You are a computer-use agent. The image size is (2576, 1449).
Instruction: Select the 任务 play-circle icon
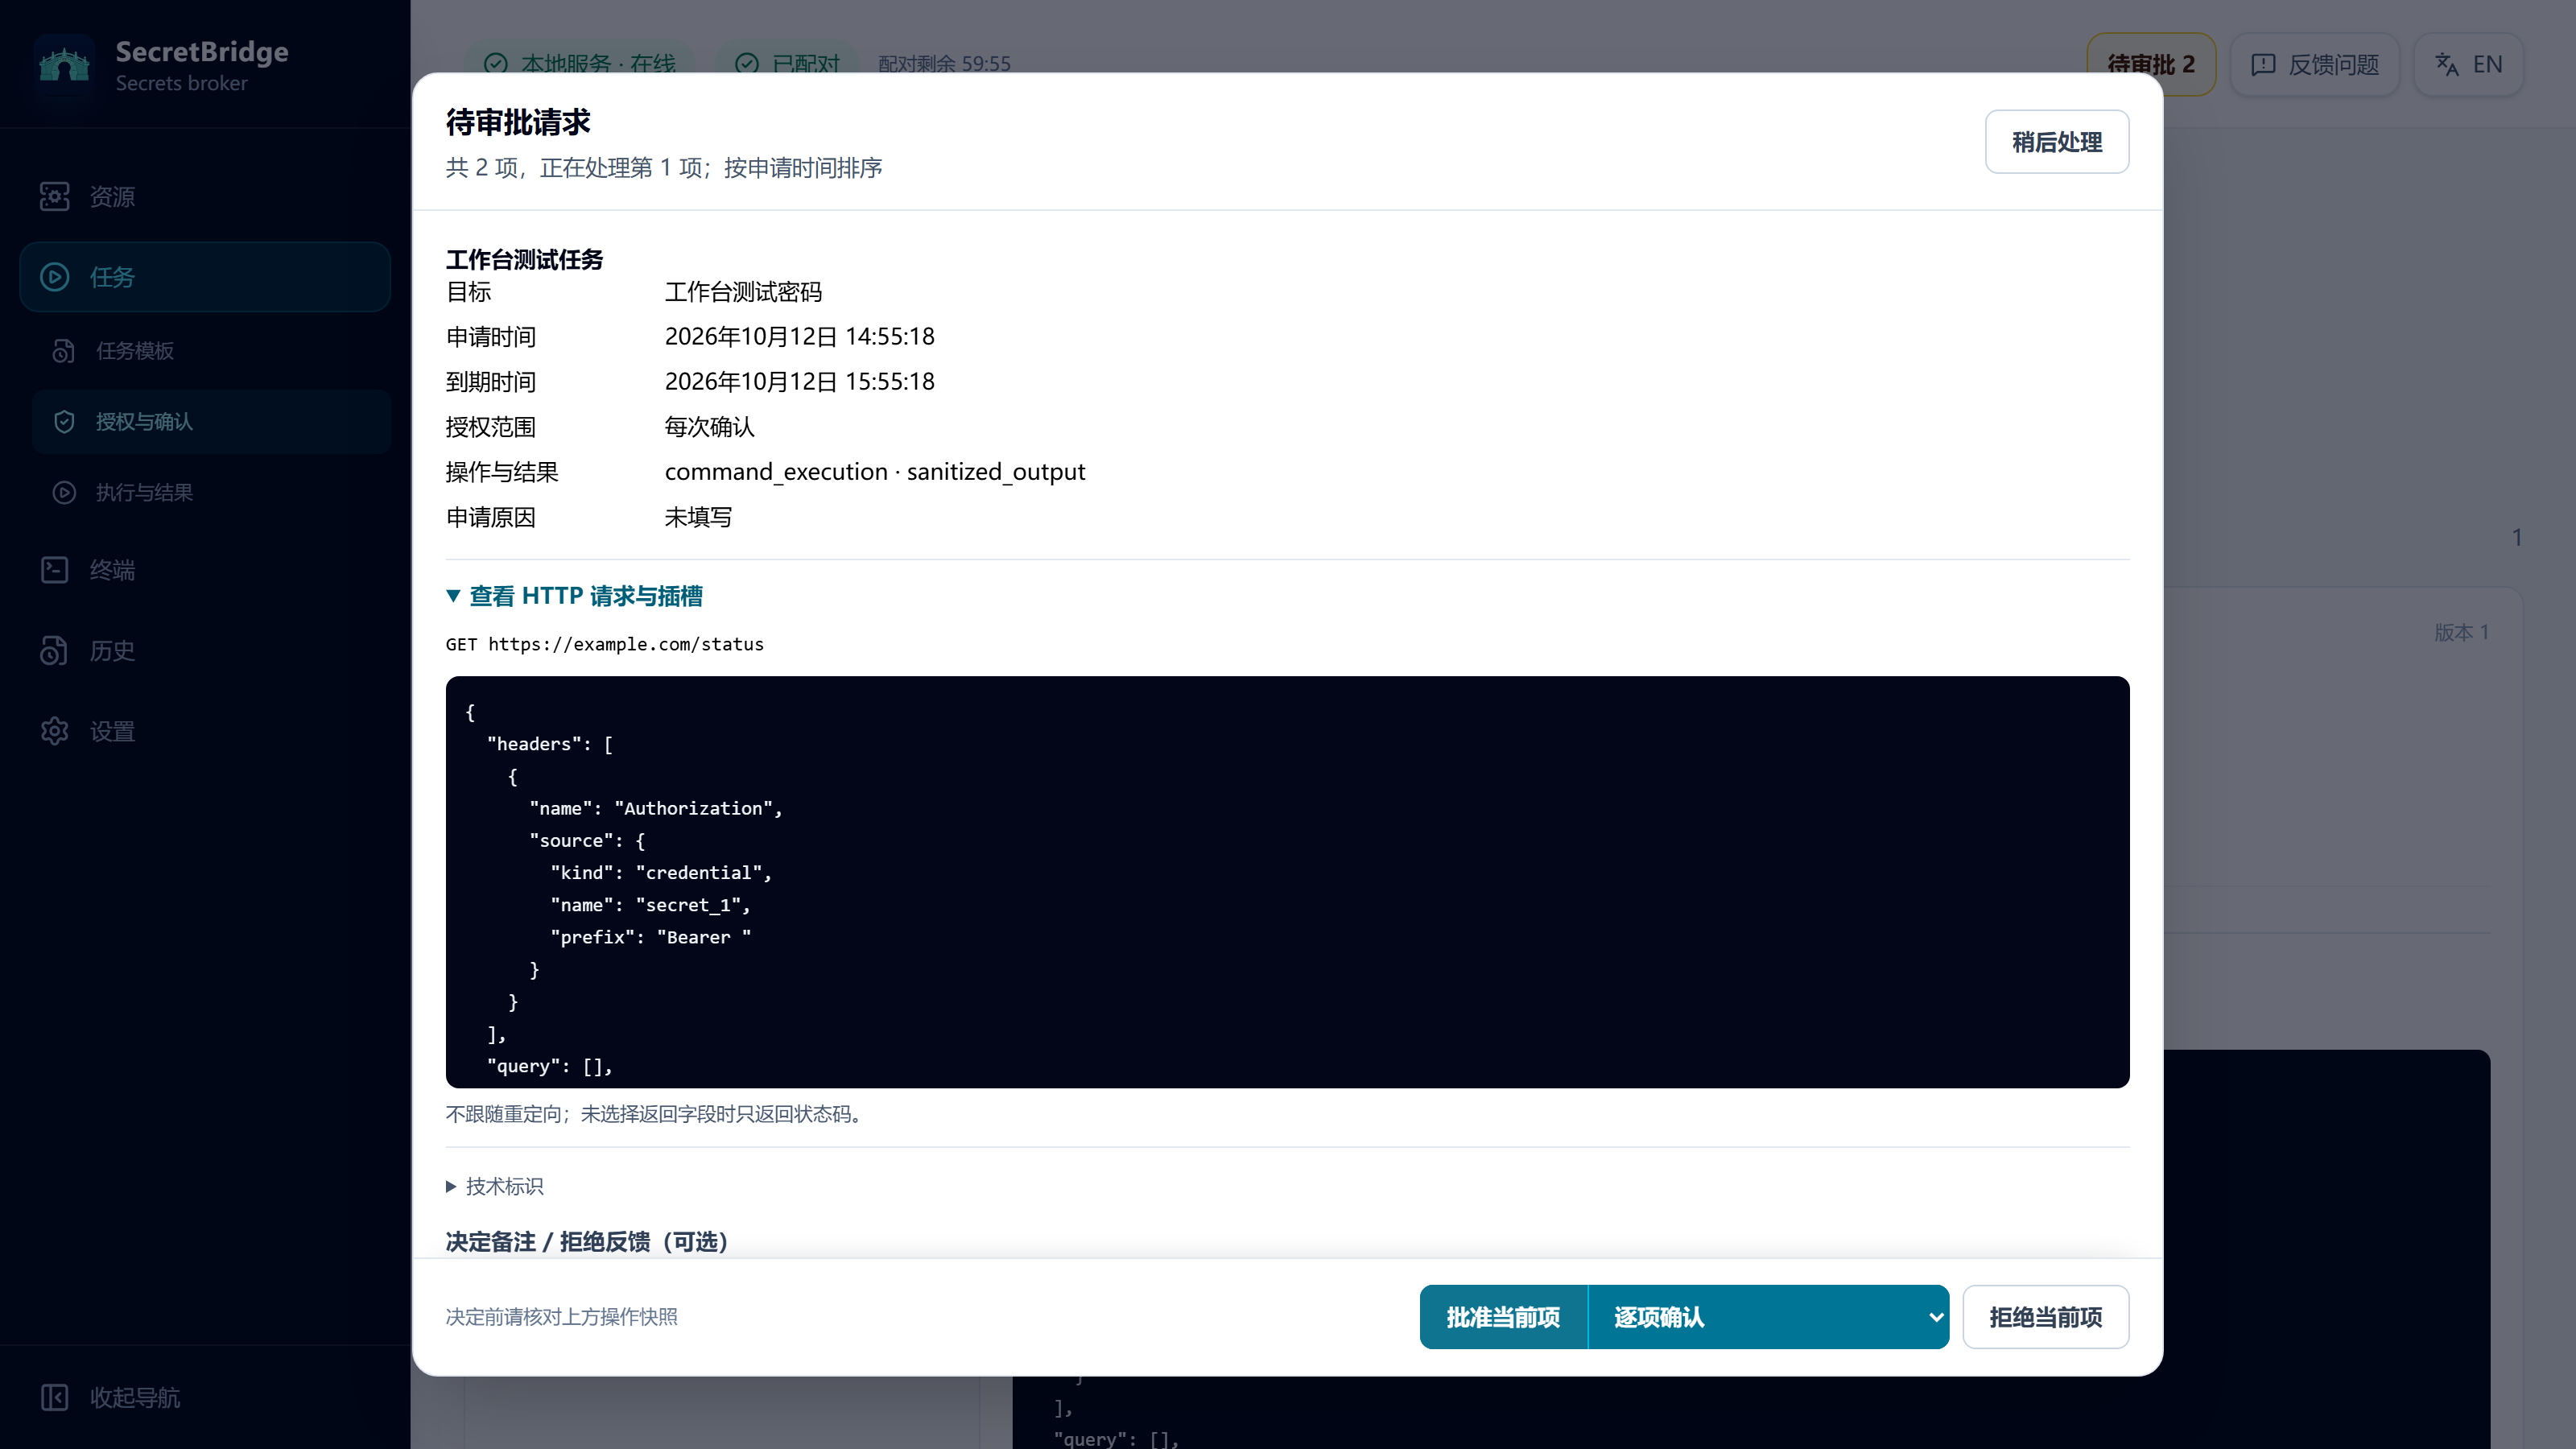click(x=55, y=277)
